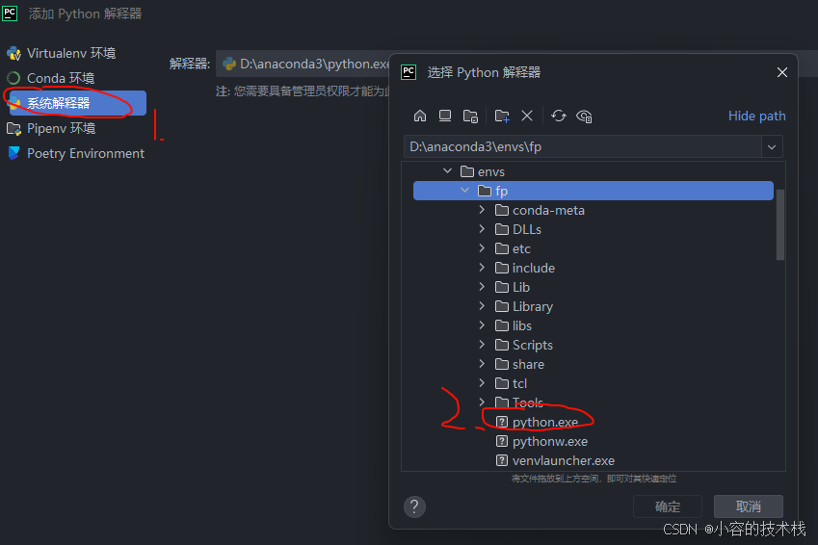Click the PyCharm logo in chooser dialog title
This screenshot has width=818, height=545.
[409, 72]
